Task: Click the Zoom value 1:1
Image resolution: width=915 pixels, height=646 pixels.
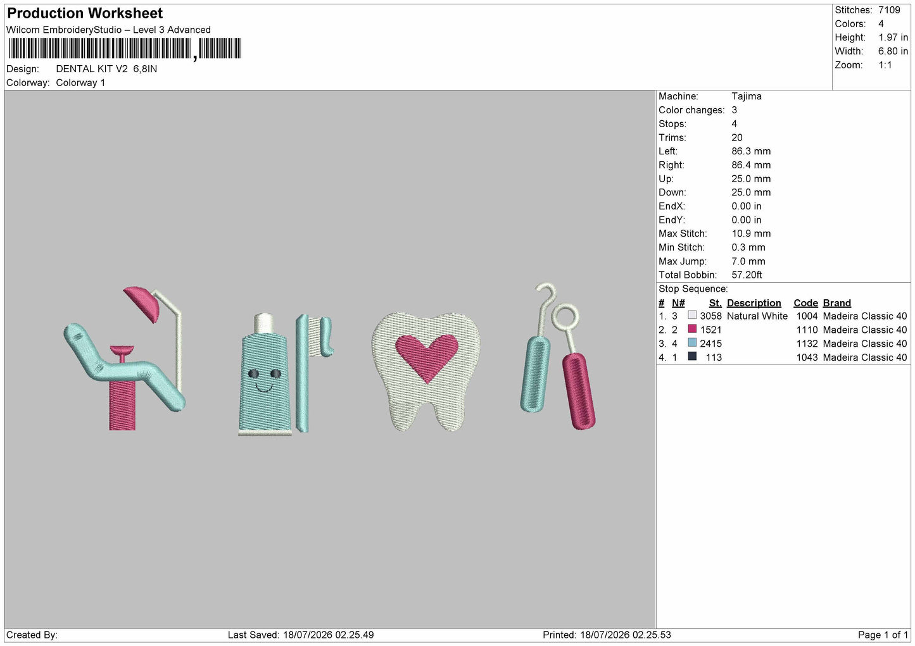Action: click(x=885, y=65)
